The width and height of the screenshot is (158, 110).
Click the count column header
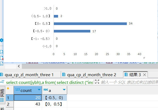[x=28, y=90]
